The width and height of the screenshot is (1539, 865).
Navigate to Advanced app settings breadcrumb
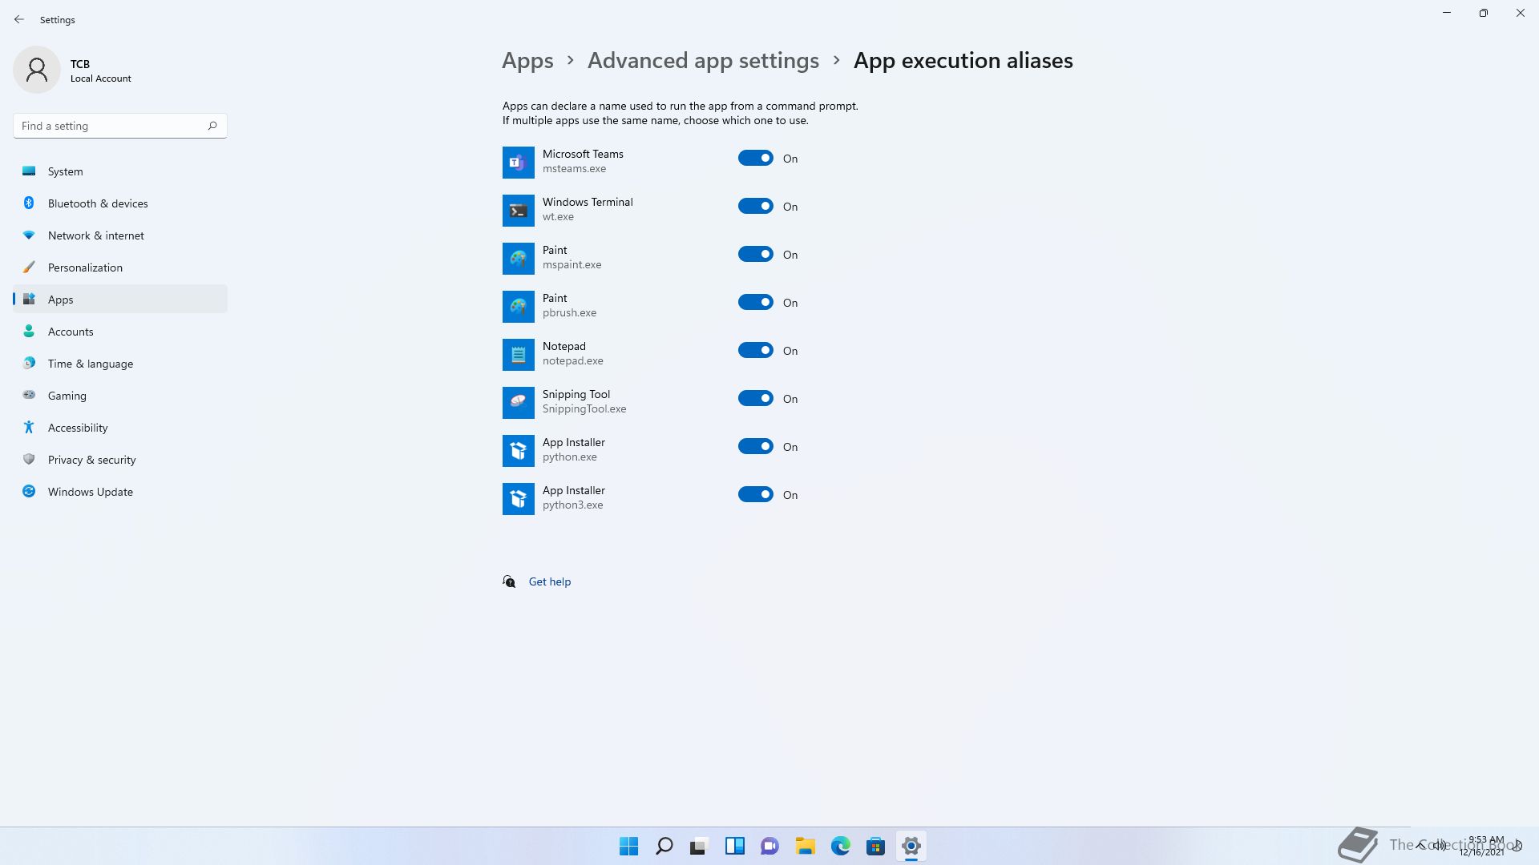(703, 61)
